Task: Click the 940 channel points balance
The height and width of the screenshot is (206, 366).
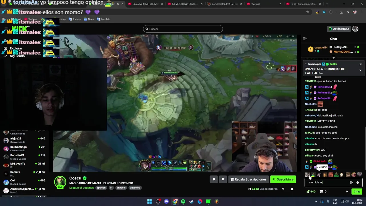Action: tap(311, 192)
